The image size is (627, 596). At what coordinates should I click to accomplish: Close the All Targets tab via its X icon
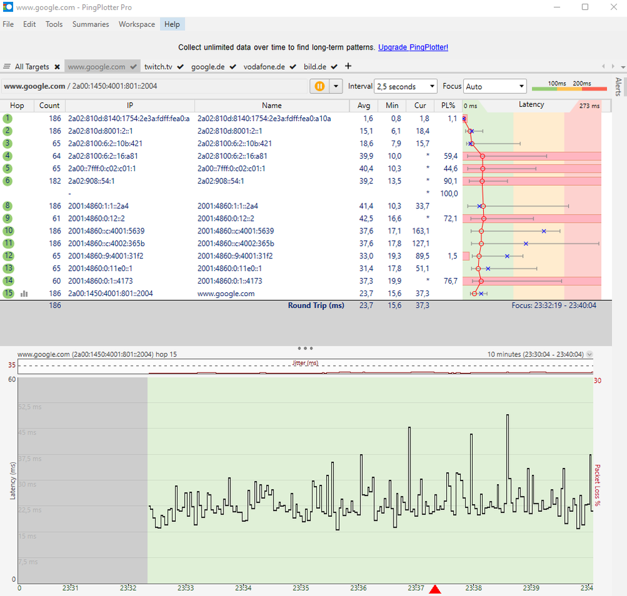point(56,66)
